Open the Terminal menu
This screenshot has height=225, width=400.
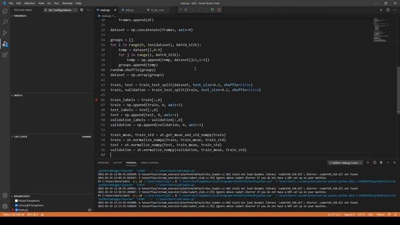[x=67, y=3]
